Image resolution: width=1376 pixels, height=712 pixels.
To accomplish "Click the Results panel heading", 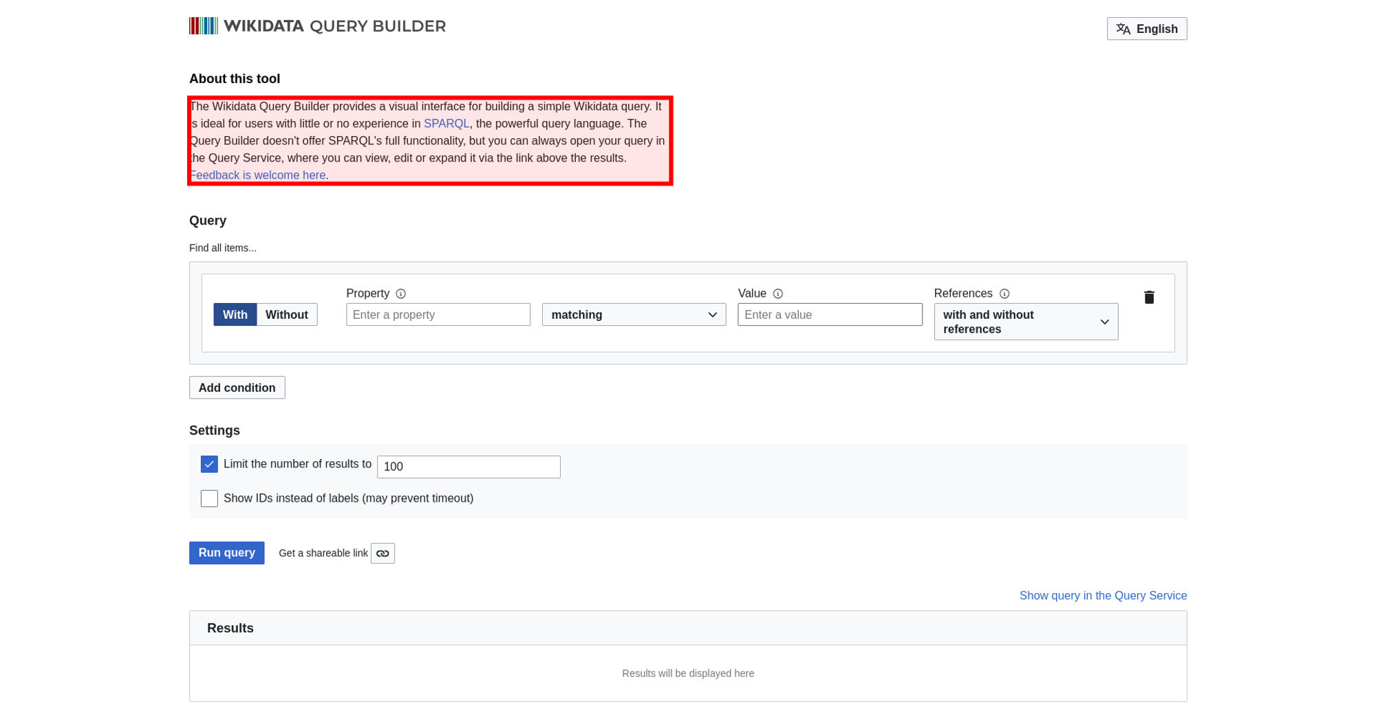I will click(230, 628).
